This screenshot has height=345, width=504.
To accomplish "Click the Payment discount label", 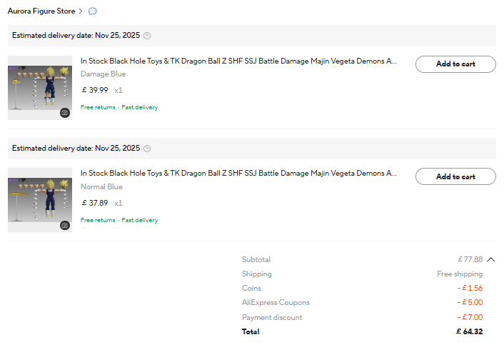I will click(x=272, y=318).
